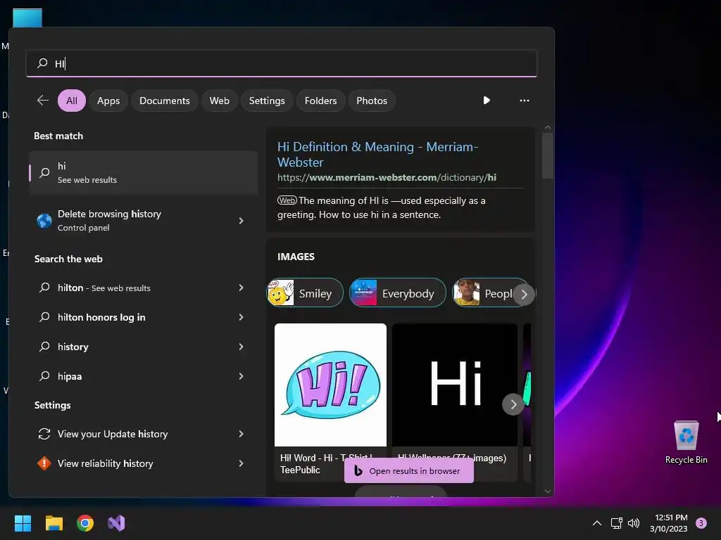The height and width of the screenshot is (540, 721).
Task: Open the View your Update history setting
Action: [144, 434]
